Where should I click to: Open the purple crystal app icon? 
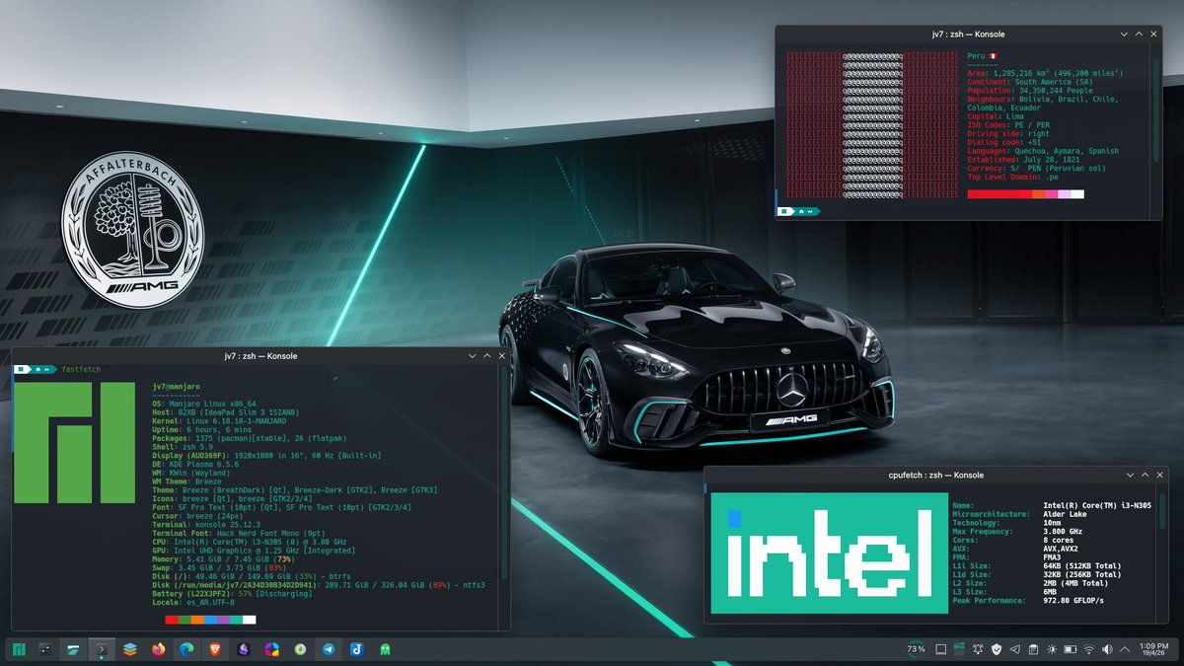(x=244, y=649)
